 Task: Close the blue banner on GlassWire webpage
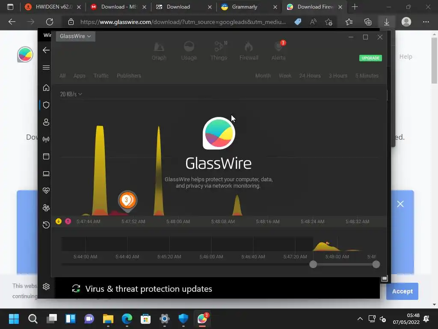(400, 204)
